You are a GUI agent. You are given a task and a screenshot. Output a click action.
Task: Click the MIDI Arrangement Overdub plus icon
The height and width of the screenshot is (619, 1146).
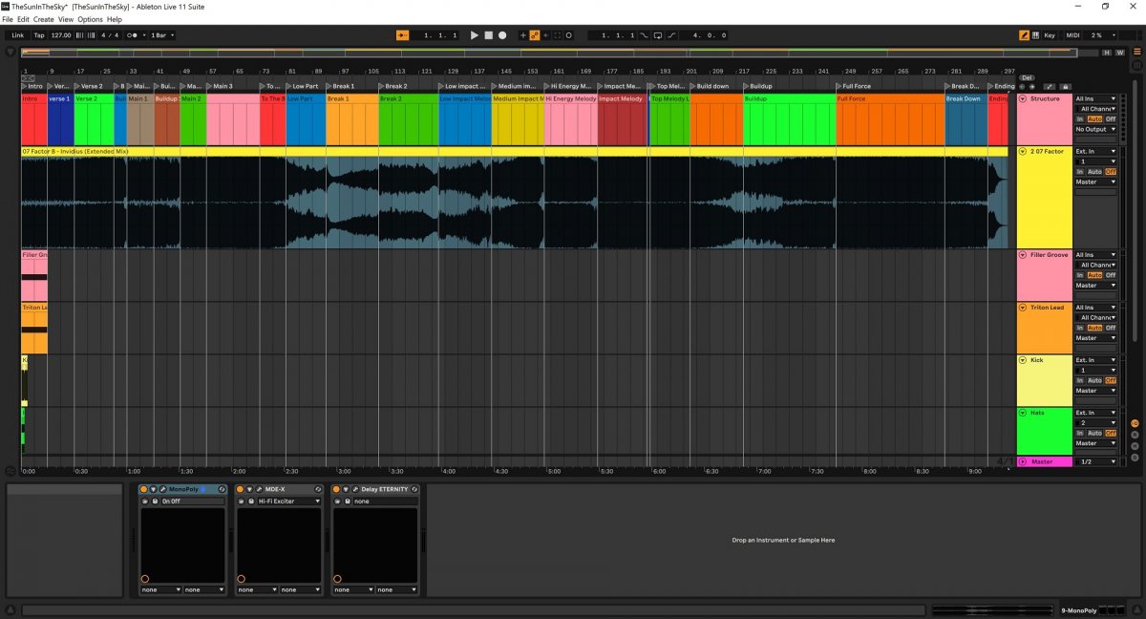tap(523, 35)
